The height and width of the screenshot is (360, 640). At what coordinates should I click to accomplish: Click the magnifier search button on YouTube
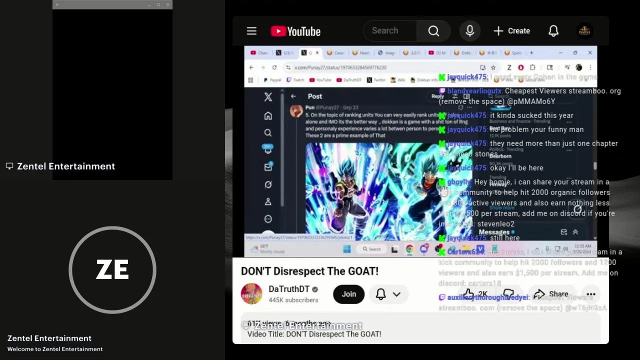(433, 31)
